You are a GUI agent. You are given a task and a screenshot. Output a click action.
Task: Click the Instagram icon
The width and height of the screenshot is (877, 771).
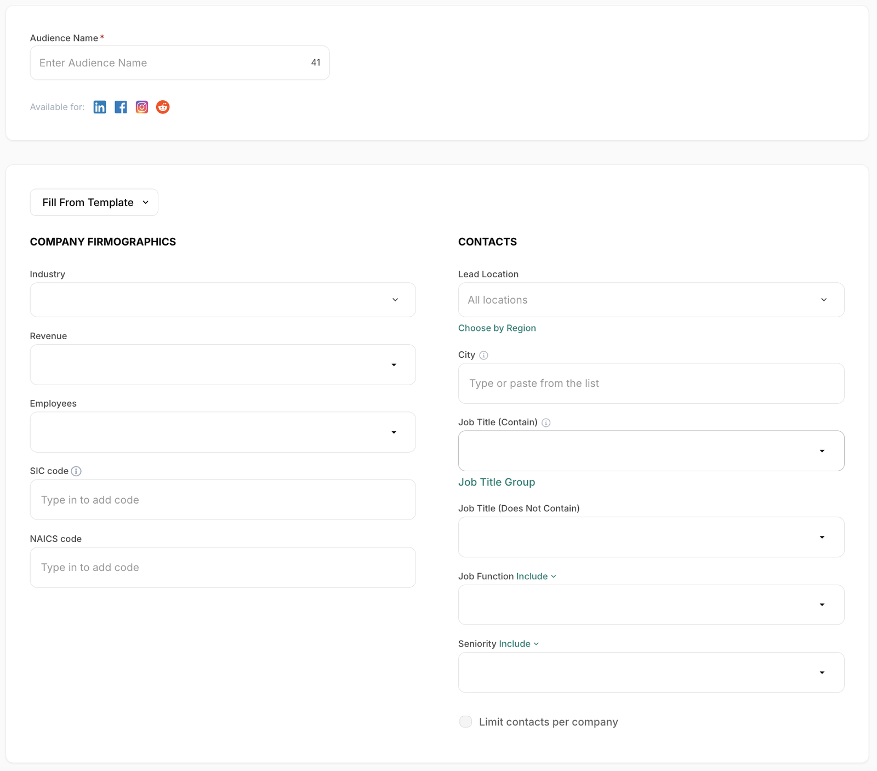(x=142, y=107)
